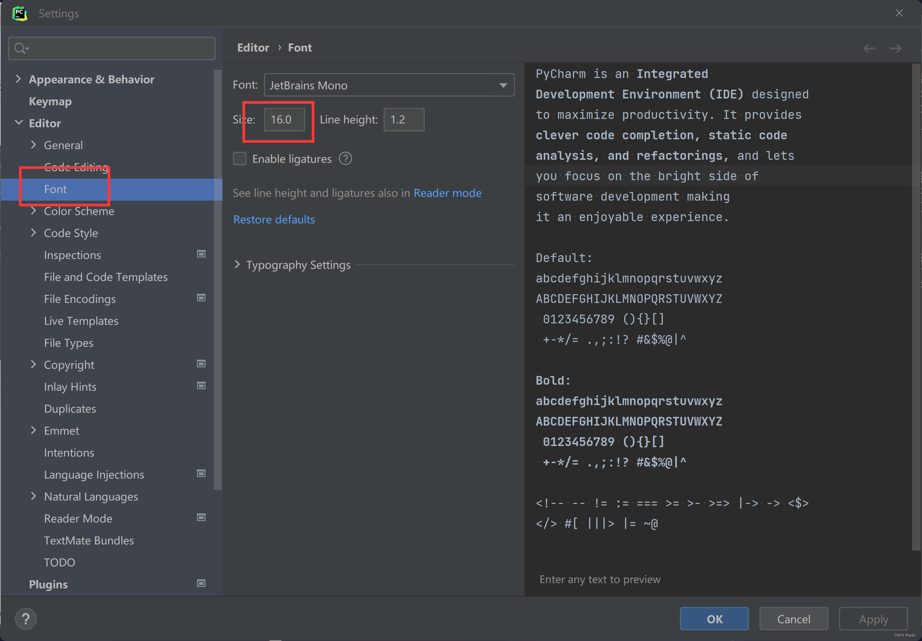Click the Restore defaults link
This screenshot has width=922, height=641.
[274, 219]
